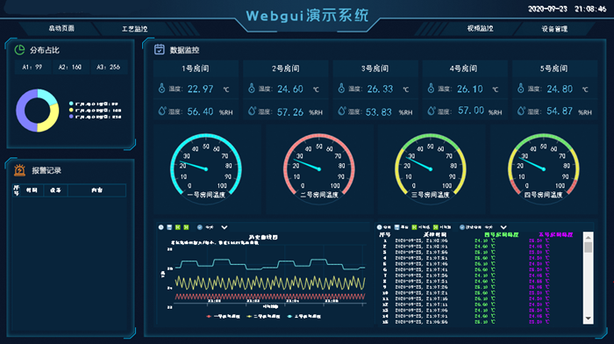The width and height of the screenshot is (614, 344).
Task: Click the save disk icon above data table
Action: [x=396, y=227]
